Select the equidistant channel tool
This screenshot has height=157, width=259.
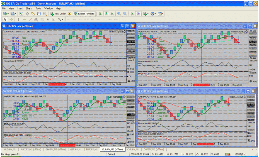point(36,20)
